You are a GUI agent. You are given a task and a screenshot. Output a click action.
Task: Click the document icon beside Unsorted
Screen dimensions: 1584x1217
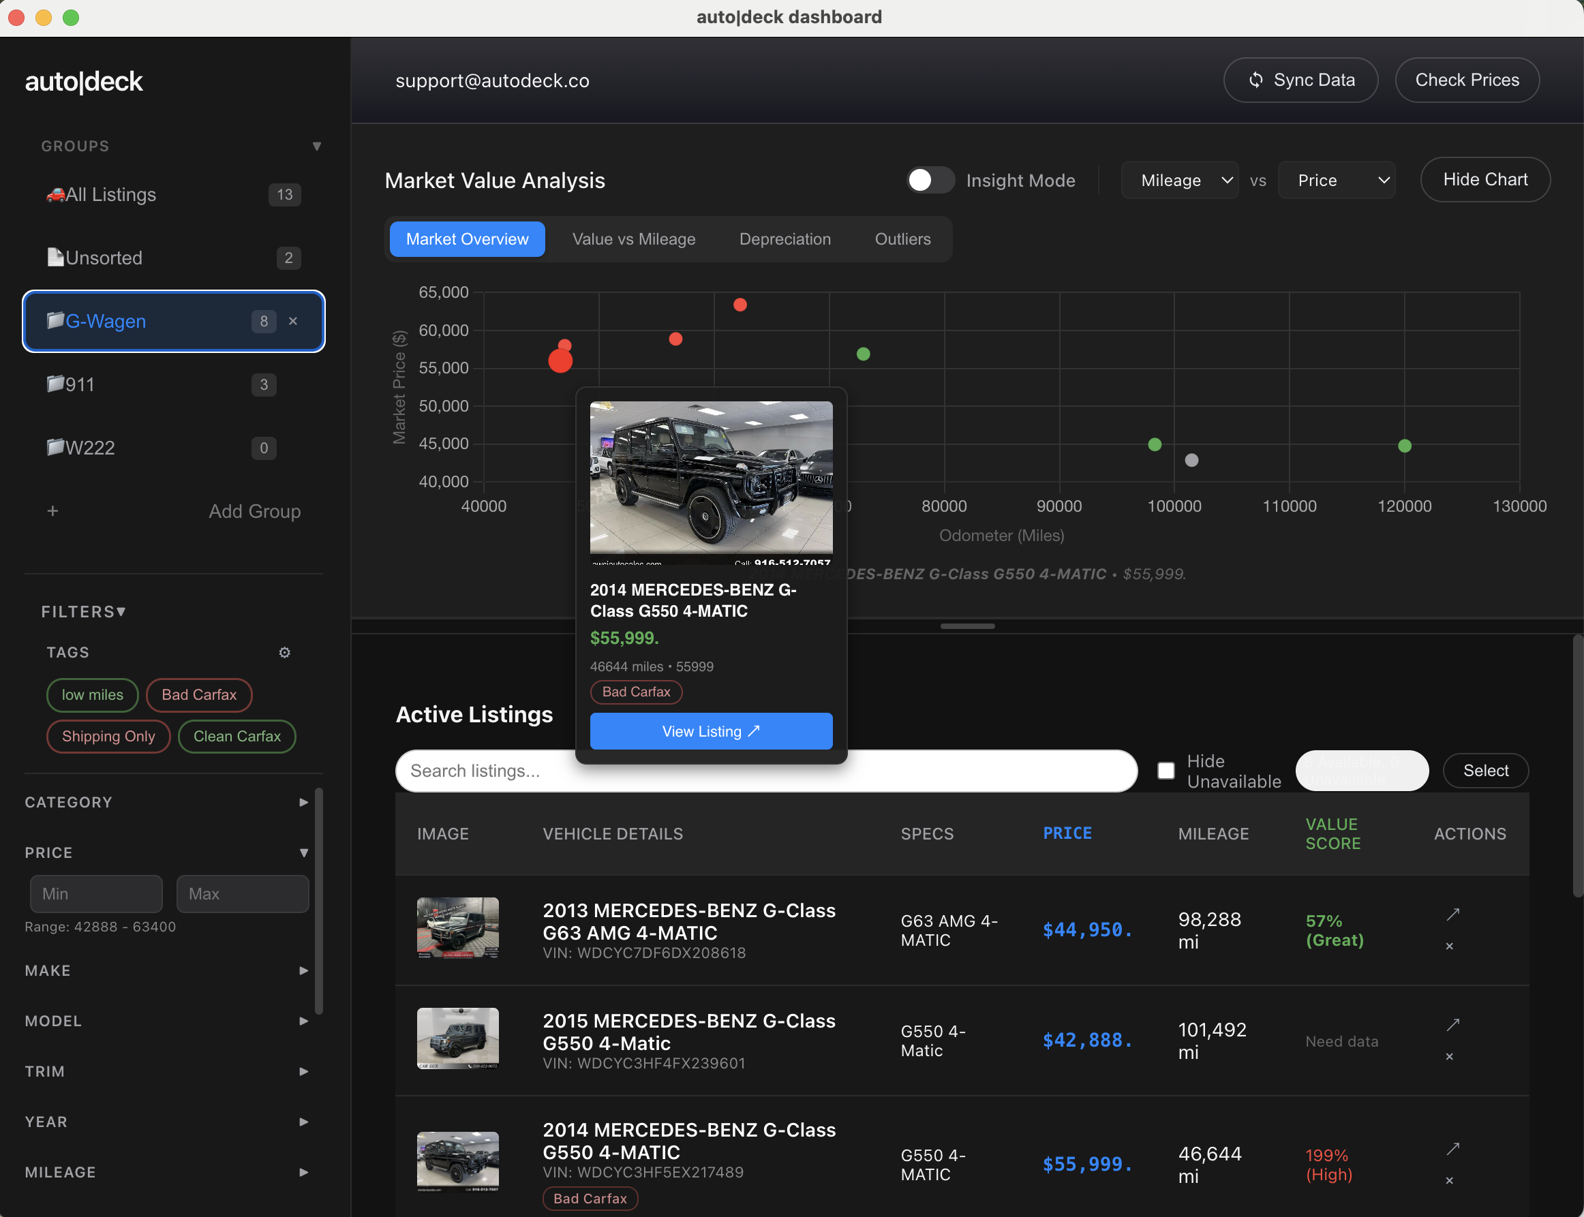point(57,257)
